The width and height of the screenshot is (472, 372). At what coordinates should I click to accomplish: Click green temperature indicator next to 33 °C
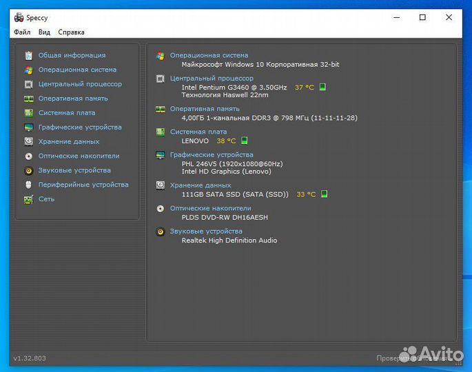(325, 194)
